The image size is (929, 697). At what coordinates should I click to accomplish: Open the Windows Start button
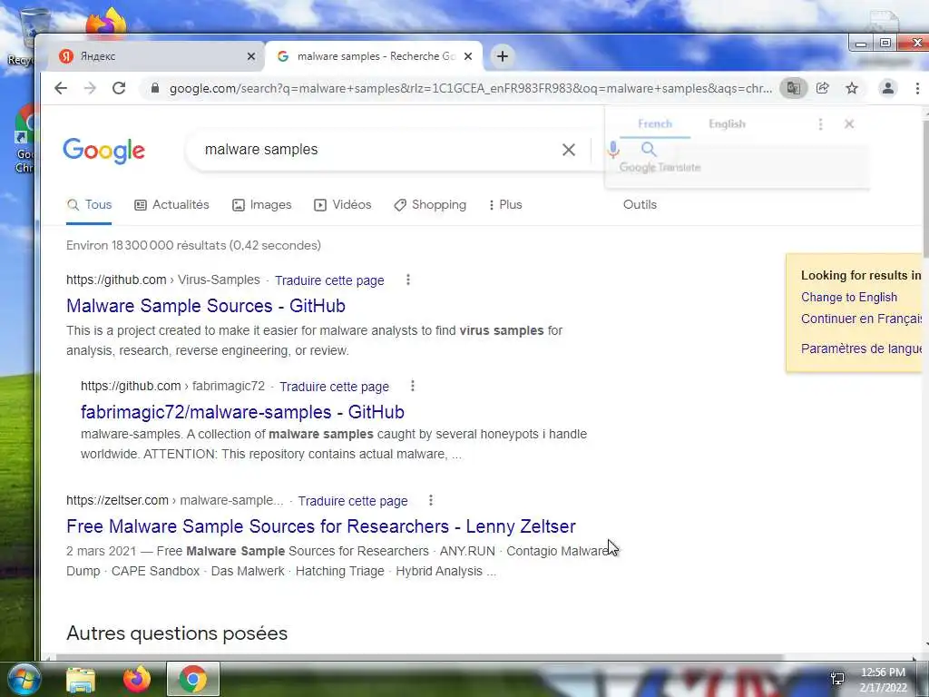pyautogui.click(x=24, y=679)
